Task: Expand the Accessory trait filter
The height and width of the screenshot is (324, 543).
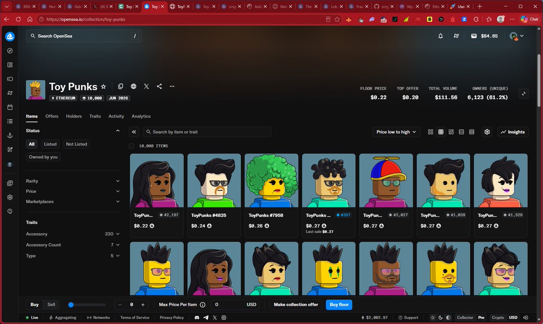Action: tap(73, 234)
